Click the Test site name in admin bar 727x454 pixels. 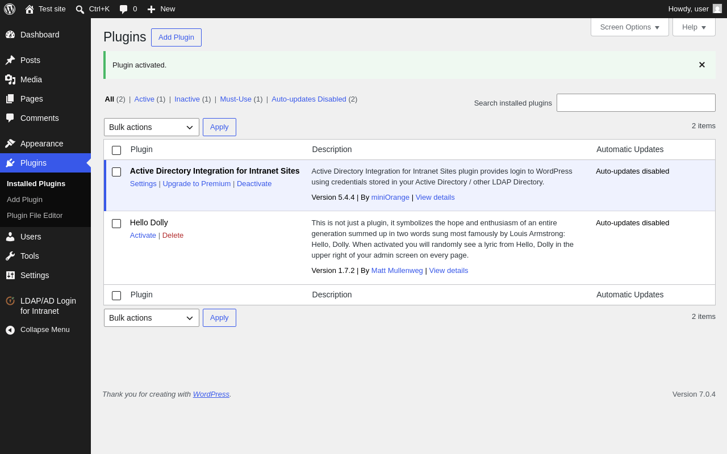tap(52, 9)
